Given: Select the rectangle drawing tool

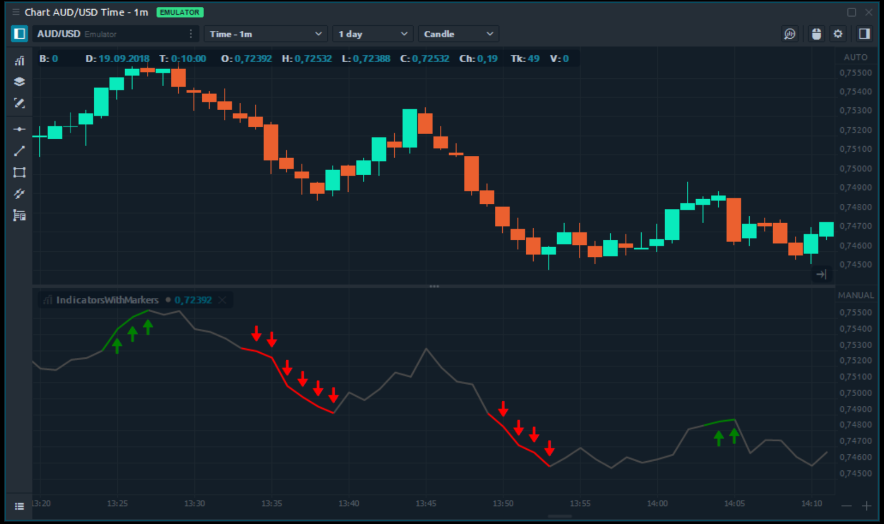Looking at the screenshot, I should click(x=19, y=172).
